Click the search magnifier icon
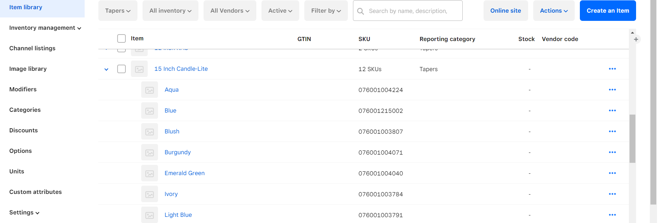658x223 pixels. (x=361, y=11)
